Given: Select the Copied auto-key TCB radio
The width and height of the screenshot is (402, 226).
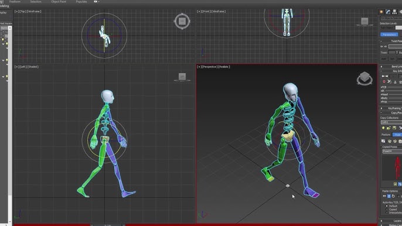Looking at the screenshot, I should coord(387,210).
